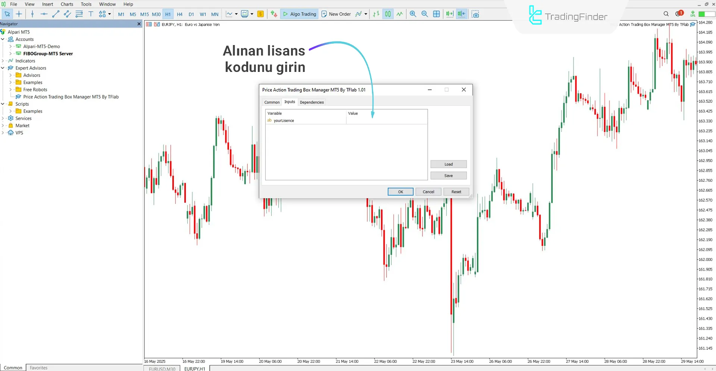Screen dimensions: 716x371
Task: Toggle Algo Trading
Action: (299, 14)
